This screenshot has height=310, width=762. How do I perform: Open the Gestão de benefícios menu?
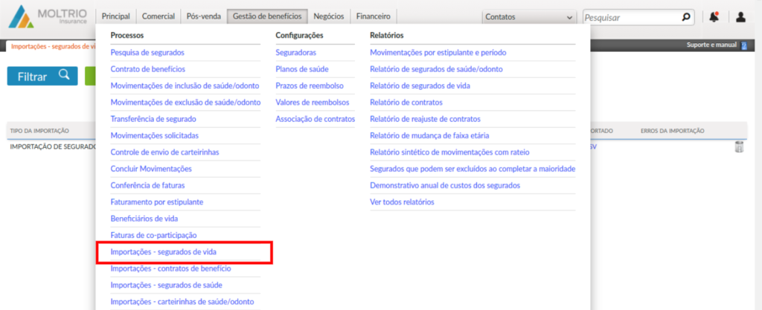267,16
